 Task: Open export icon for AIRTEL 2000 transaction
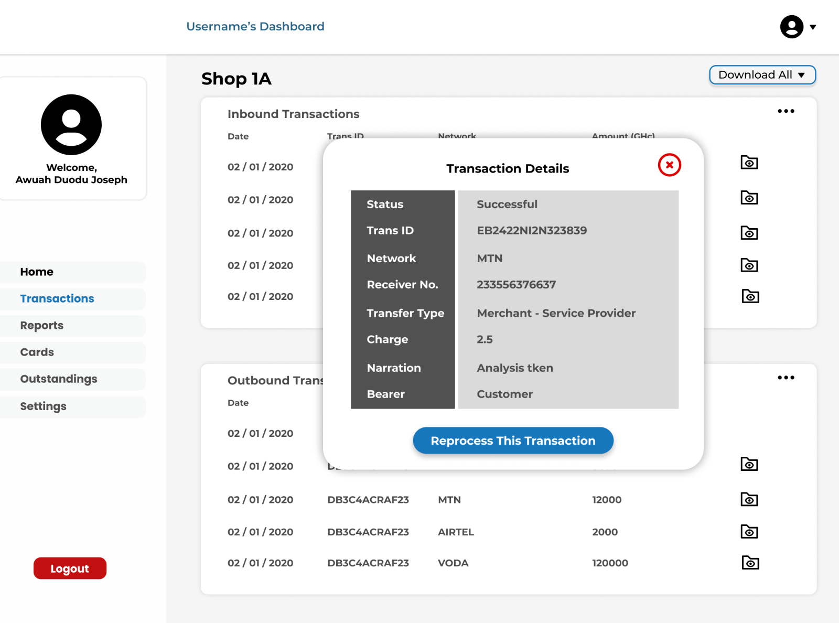(x=749, y=531)
